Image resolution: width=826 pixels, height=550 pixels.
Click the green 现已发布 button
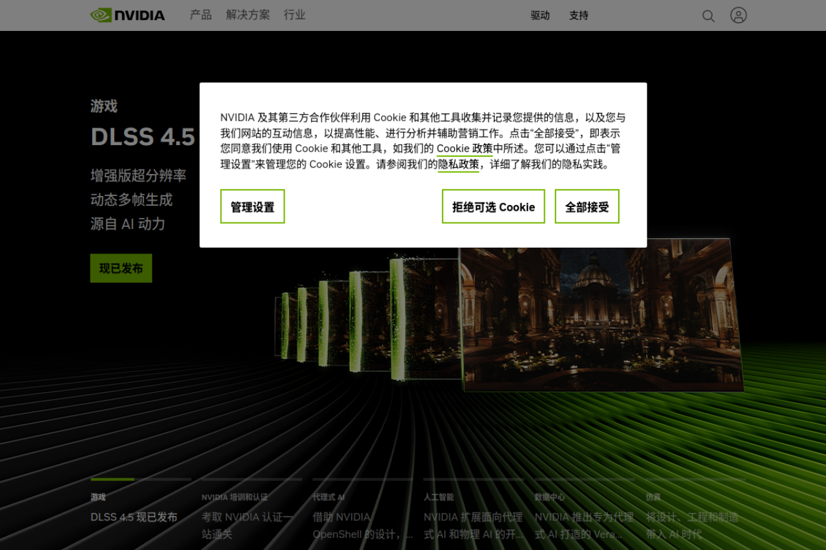point(121,268)
